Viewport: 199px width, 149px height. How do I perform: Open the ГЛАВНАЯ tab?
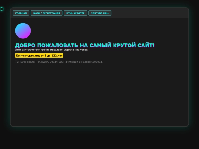21,13
